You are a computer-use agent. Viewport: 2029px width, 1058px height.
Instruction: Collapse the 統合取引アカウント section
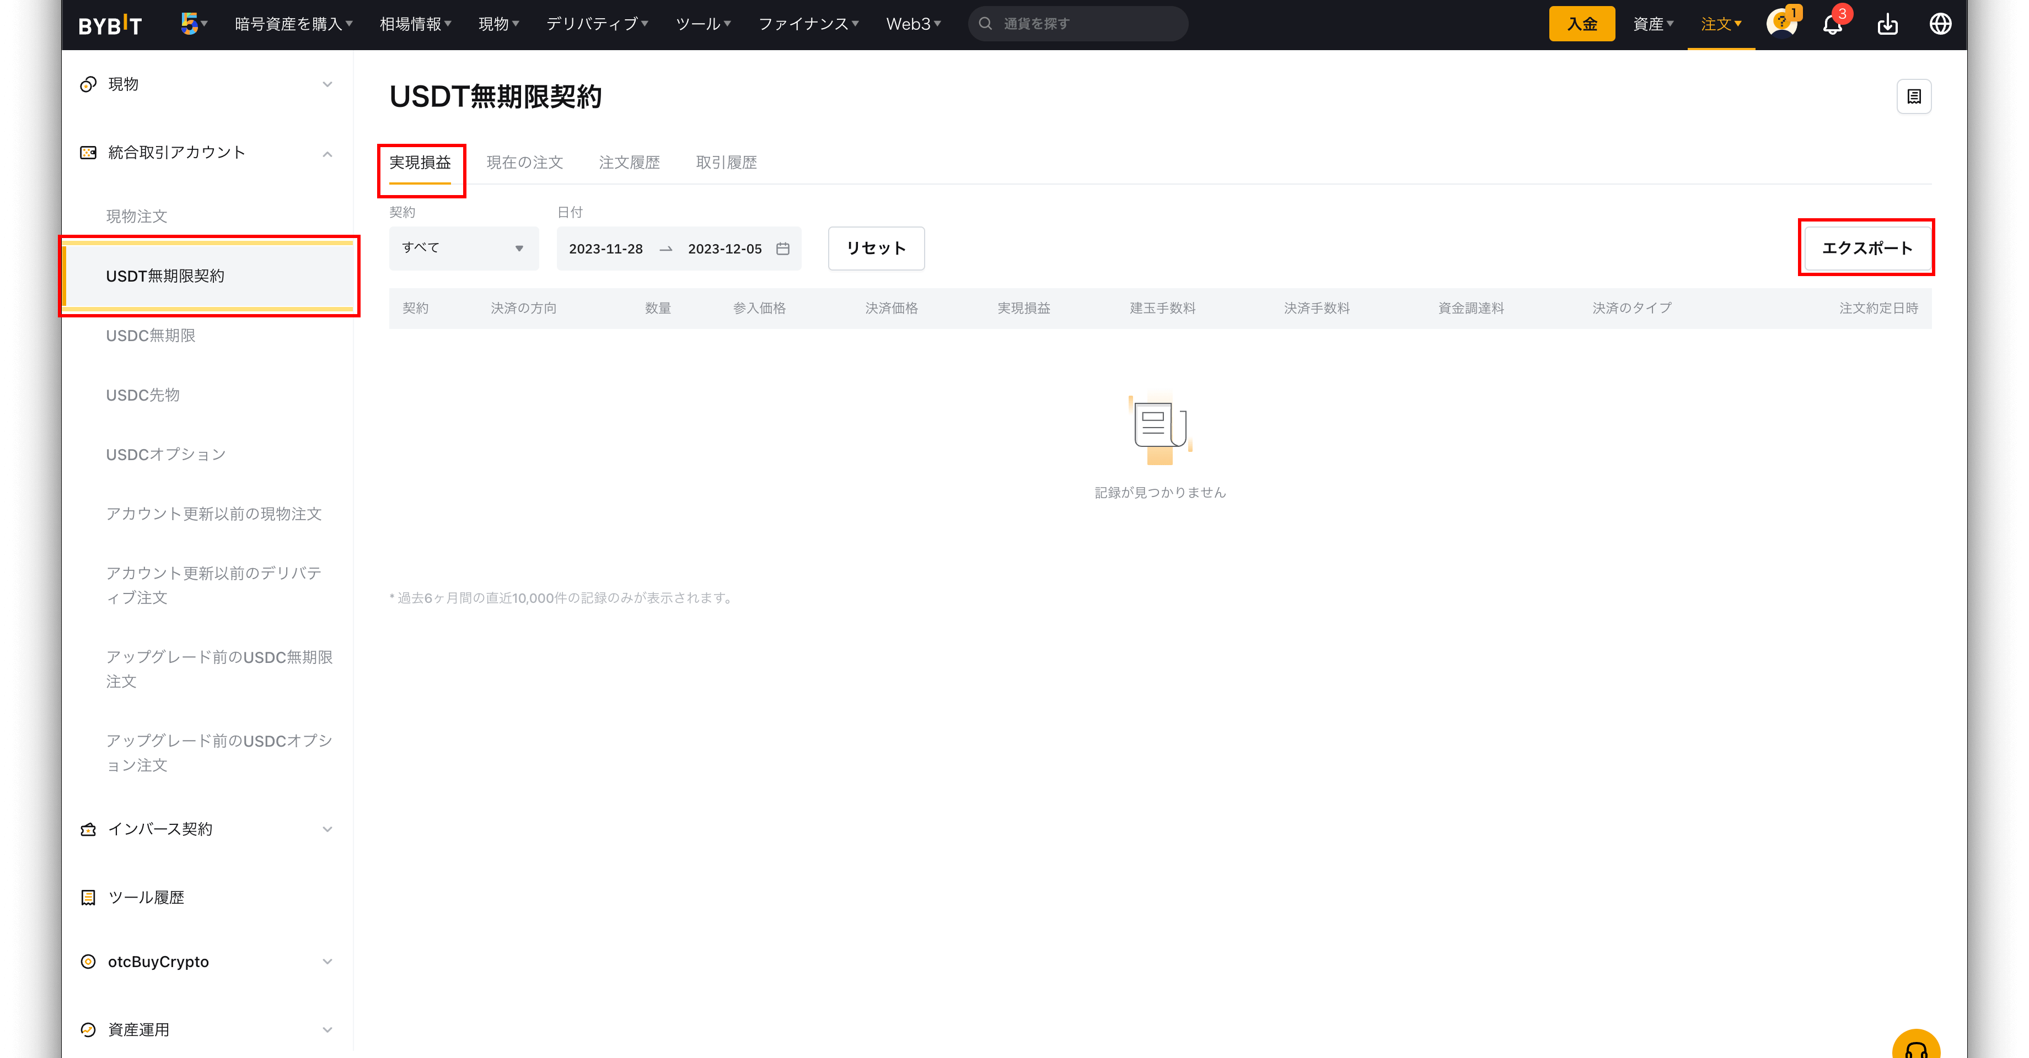pyautogui.click(x=328, y=154)
